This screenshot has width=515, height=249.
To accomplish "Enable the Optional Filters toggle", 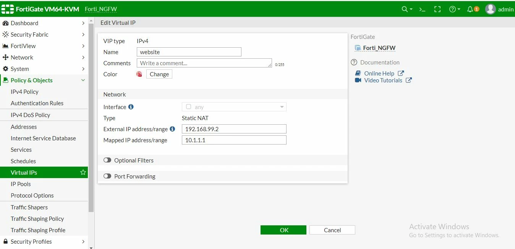I will pyautogui.click(x=107, y=160).
